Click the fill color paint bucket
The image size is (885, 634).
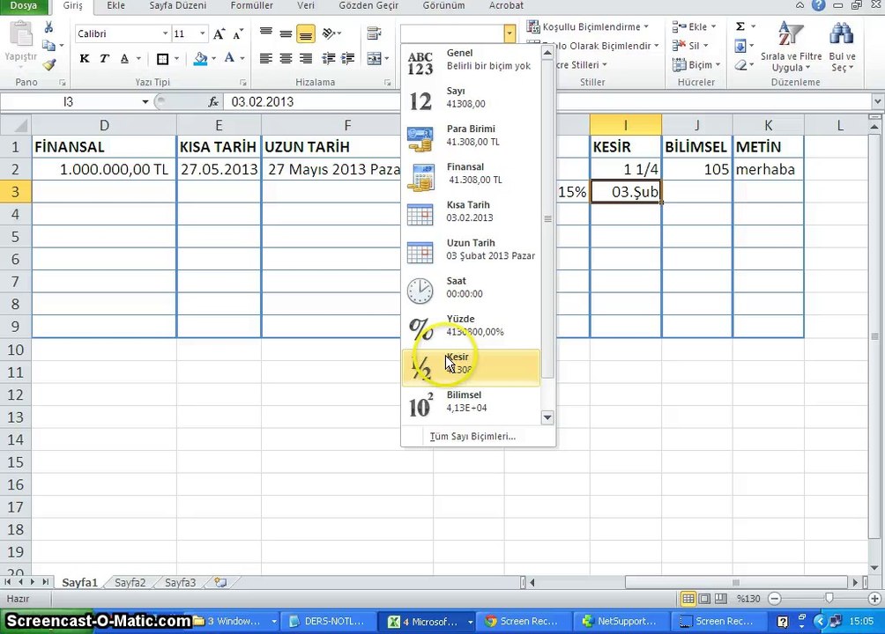point(200,58)
